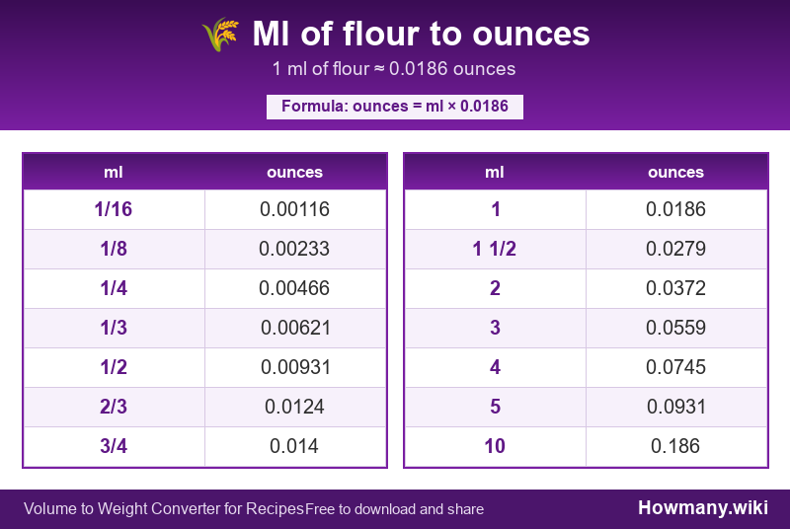This screenshot has height=529, width=790.
Task: Select the 1/4 ml cell
Action: 114,288
